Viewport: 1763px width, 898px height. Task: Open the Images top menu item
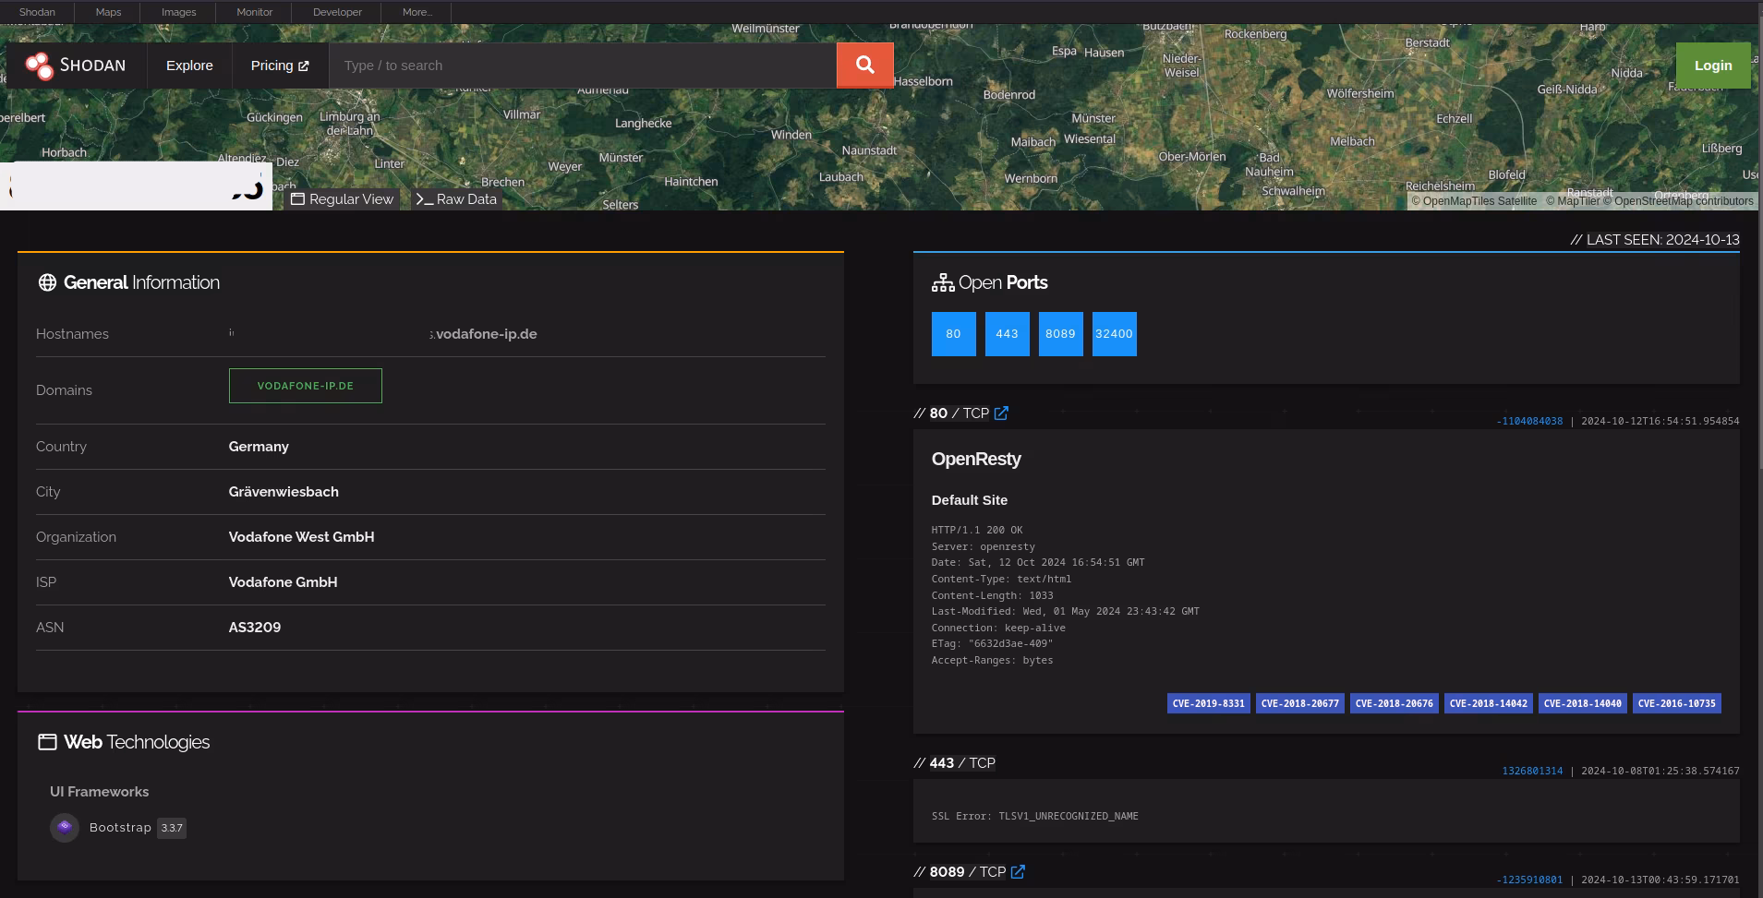tap(178, 12)
